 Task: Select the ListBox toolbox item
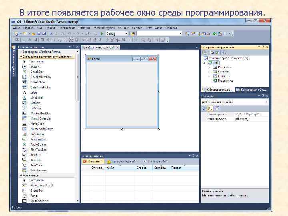(35, 103)
